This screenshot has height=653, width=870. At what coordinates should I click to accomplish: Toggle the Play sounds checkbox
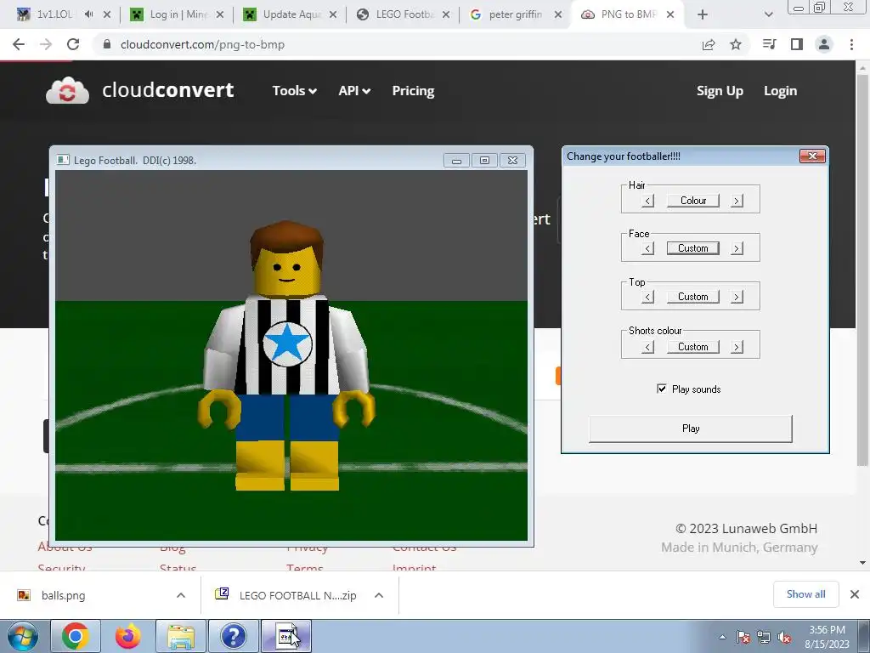point(661,389)
